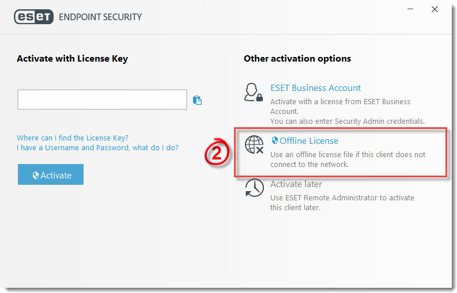Click the ESET Business Account user-lock icon

[x=253, y=92]
